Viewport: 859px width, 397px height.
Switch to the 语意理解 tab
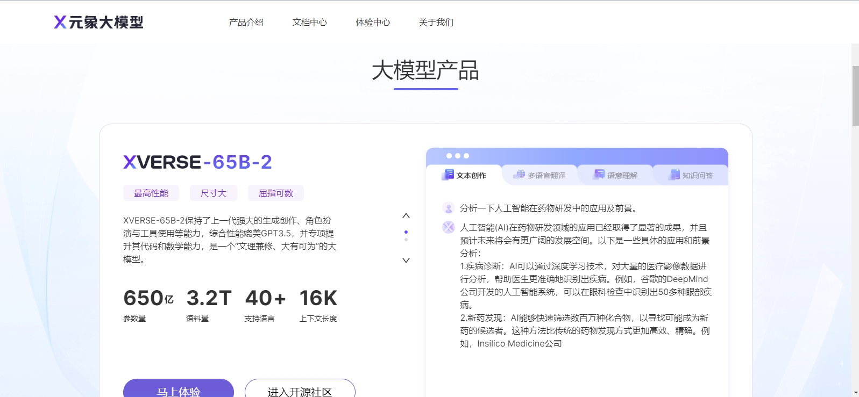click(x=615, y=175)
